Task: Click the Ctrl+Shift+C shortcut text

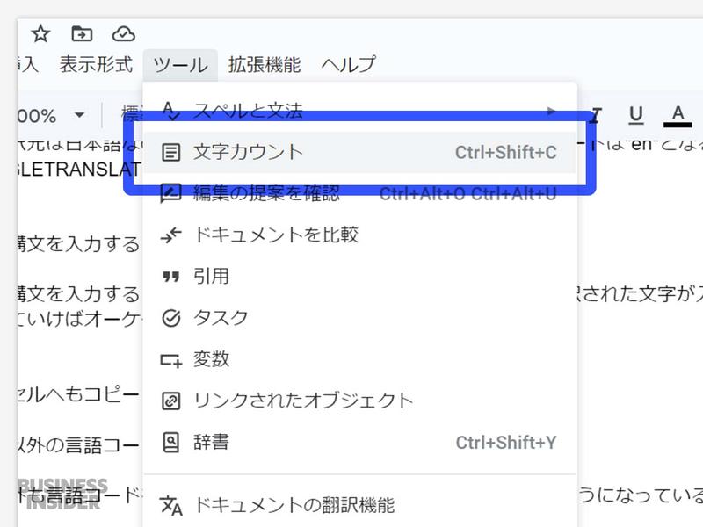Action: click(x=506, y=153)
